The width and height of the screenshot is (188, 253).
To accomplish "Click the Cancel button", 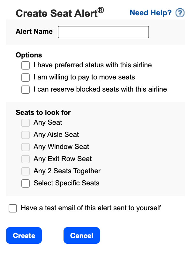I will pyautogui.click(x=82, y=235).
